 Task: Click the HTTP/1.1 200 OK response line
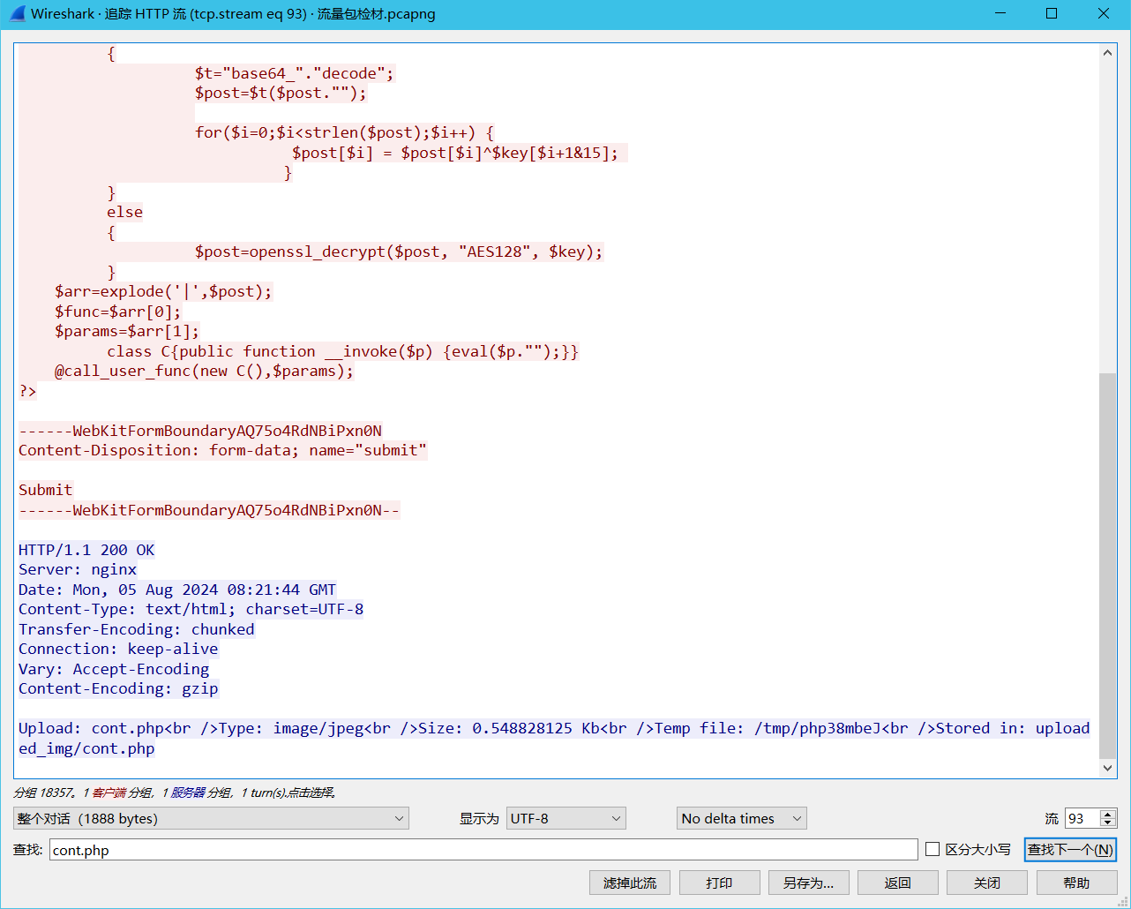[x=86, y=550]
